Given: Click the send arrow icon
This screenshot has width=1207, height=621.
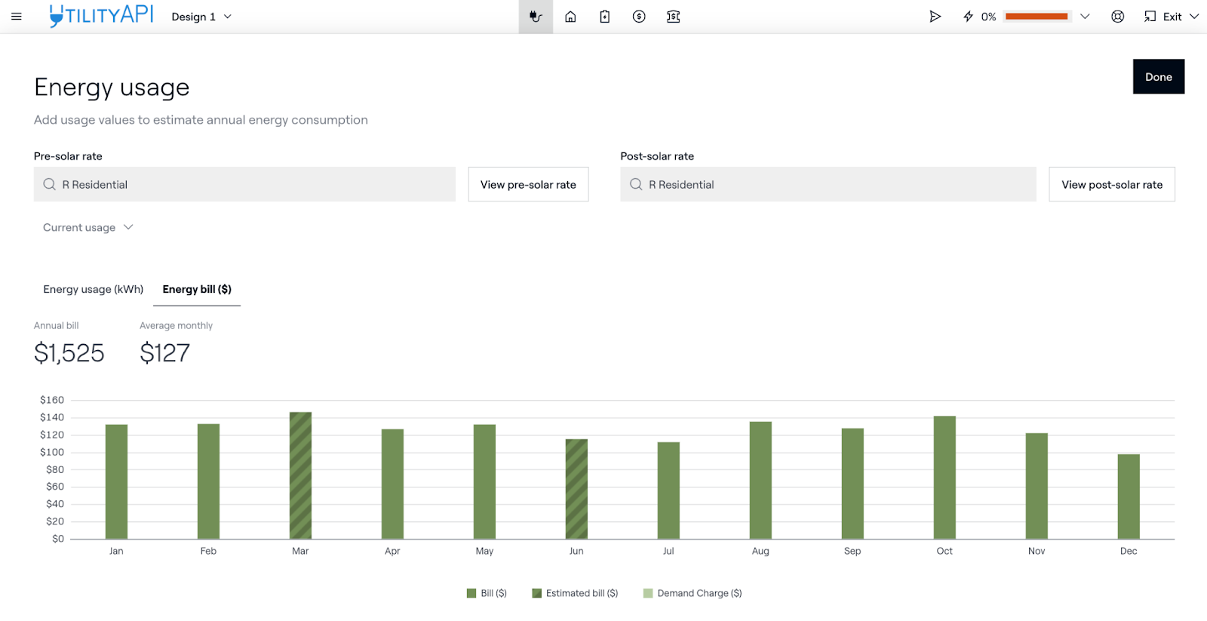Looking at the screenshot, I should point(935,17).
